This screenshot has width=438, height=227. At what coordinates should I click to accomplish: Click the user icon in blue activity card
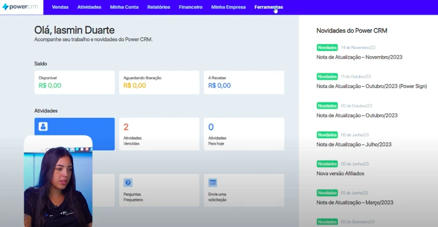click(43, 127)
